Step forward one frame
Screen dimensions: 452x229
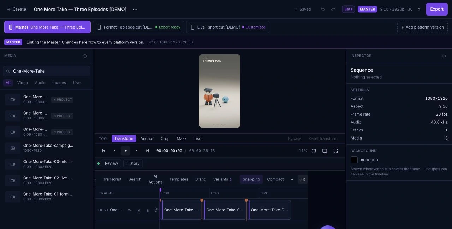136,151
